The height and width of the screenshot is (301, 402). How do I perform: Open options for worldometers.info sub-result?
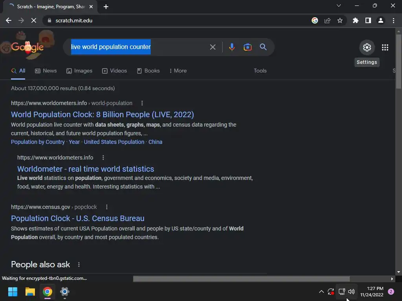[x=103, y=158]
